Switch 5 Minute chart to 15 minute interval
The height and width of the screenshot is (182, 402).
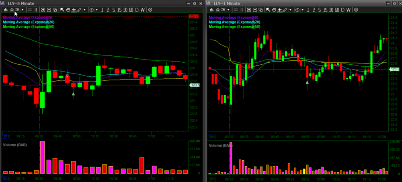click(119, 9)
